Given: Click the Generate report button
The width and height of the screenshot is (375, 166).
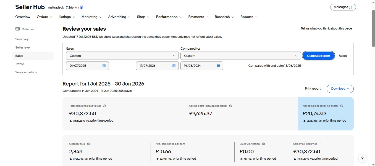Looking at the screenshot, I should (x=319, y=56).
